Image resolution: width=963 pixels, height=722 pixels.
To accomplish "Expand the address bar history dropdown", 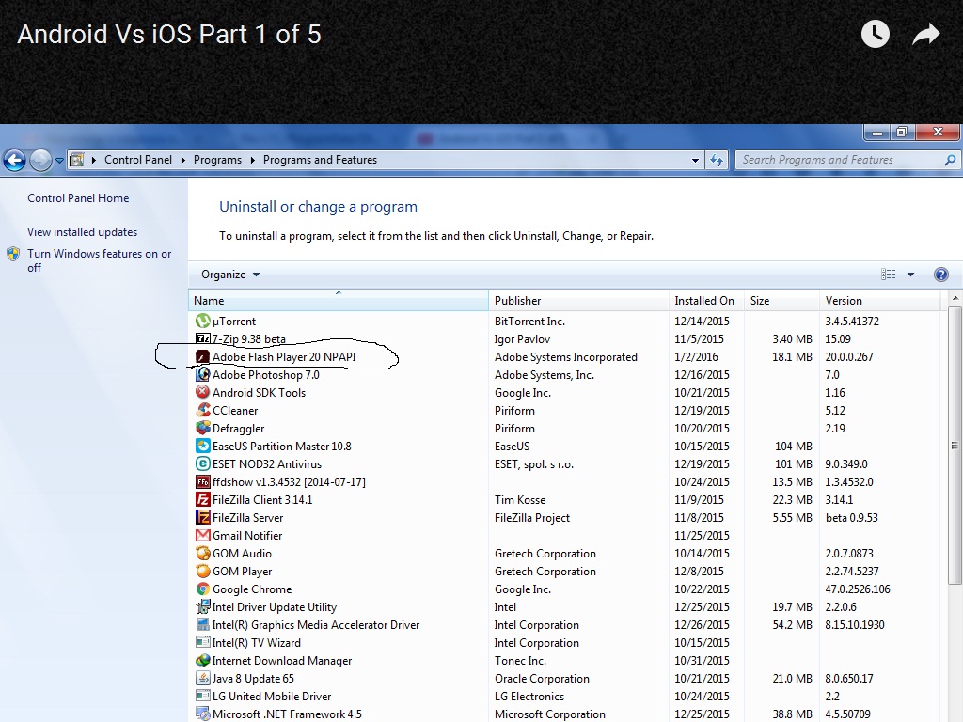I will tap(695, 160).
